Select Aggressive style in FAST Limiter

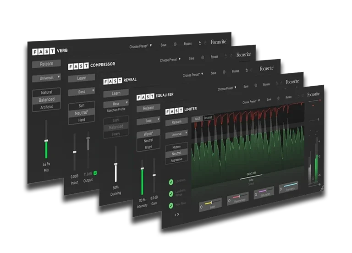(x=176, y=160)
